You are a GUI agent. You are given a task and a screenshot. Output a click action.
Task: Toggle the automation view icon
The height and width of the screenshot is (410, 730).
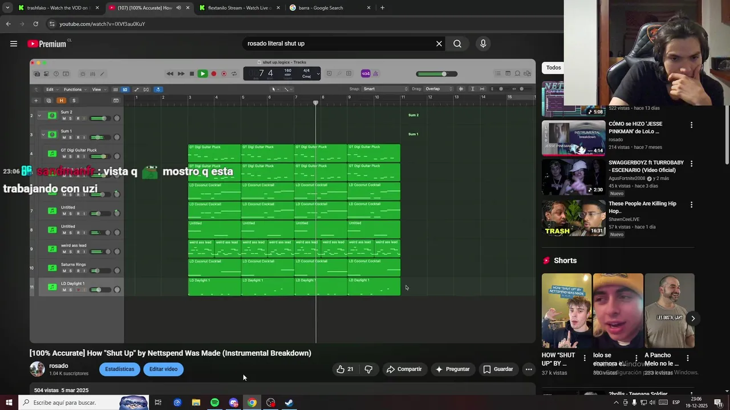pos(136,89)
